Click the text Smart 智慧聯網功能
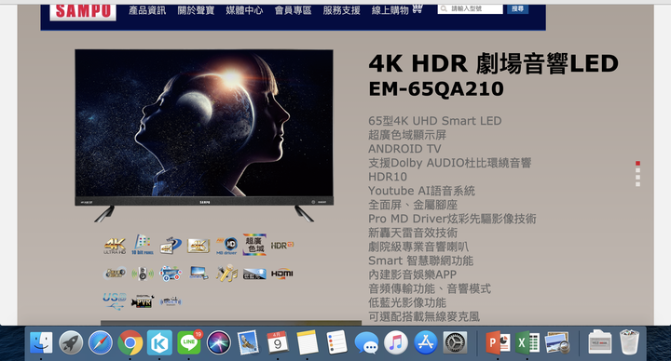This screenshot has height=361, width=671. (x=420, y=261)
